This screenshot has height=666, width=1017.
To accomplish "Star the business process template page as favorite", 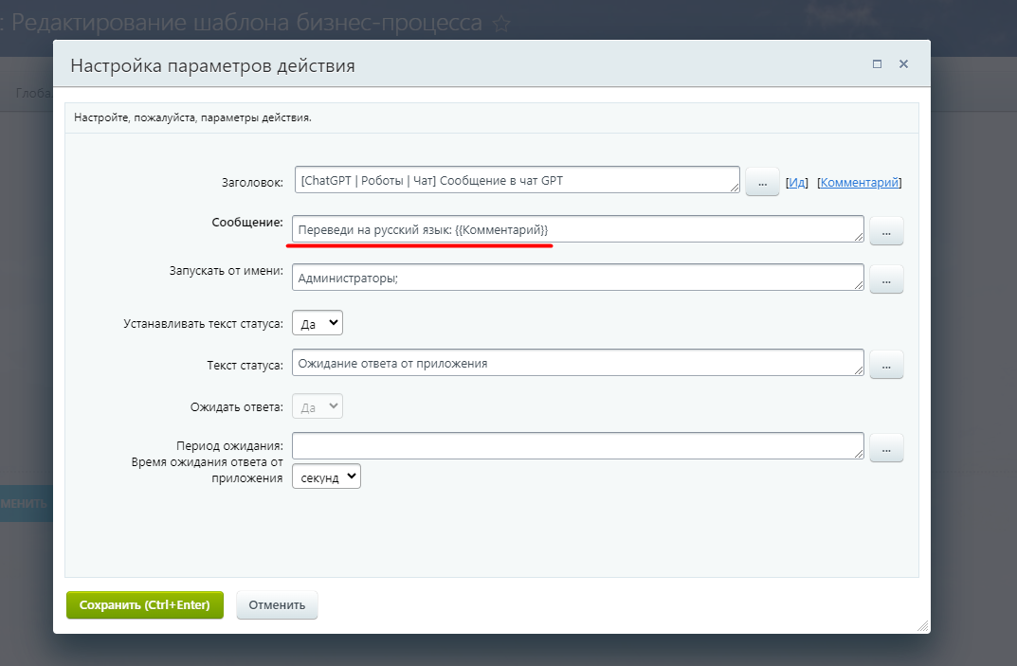I will [502, 24].
